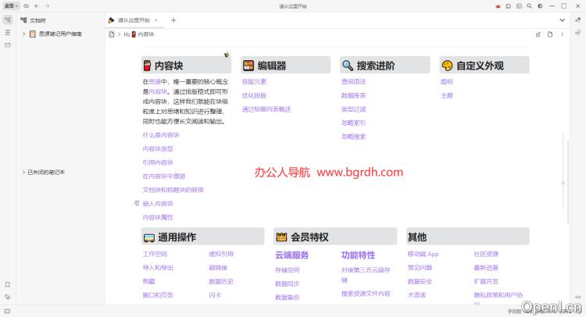This screenshot has height=317, width=586.
Task: Open the outline panel in left dock
Action: click(x=7, y=33)
